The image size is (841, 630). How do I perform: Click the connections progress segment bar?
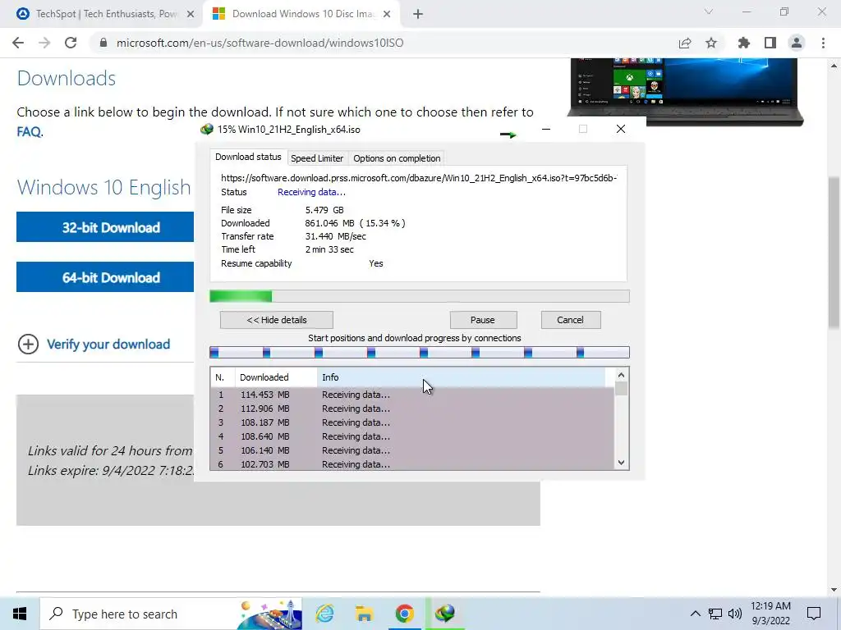(420, 352)
